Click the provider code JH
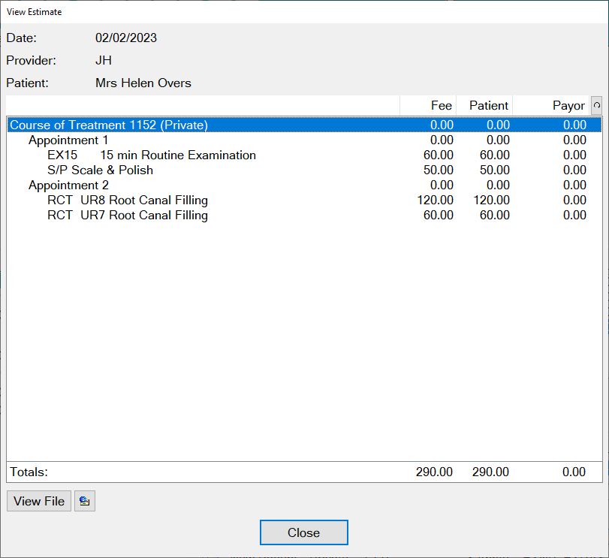Viewport: 609px width, 558px height. 104,60
